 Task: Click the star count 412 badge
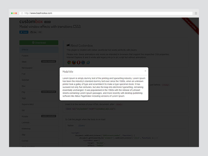40,32
